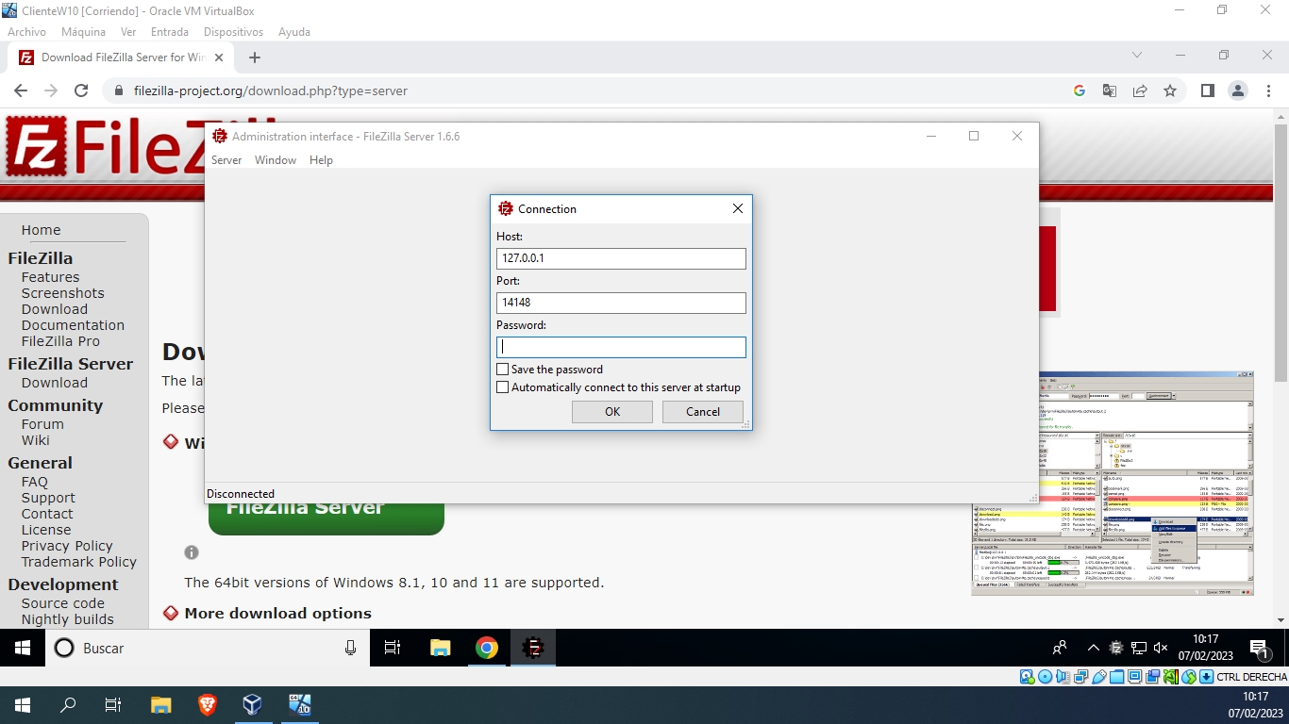The width and height of the screenshot is (1289, 724).
Task: Click guest network tray icon
Action: point(1139,648)
